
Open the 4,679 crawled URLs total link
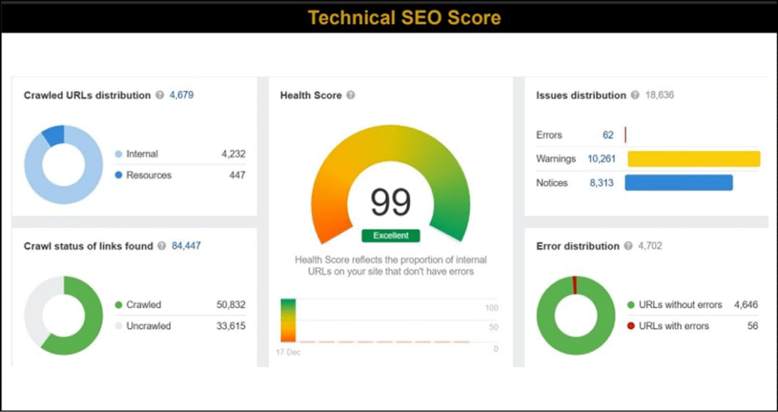[182, 96]
